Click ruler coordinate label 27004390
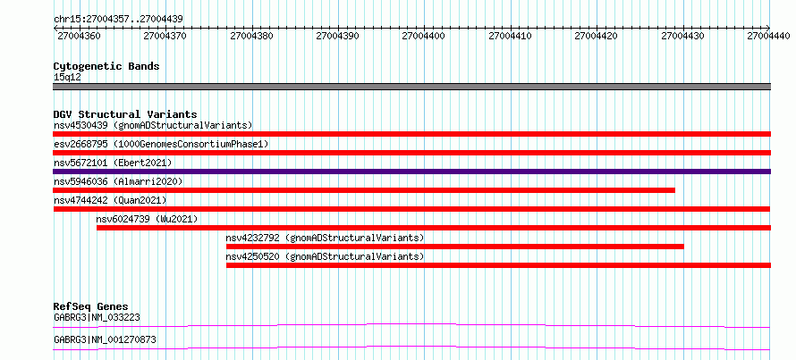The width and height of the screenshot is (796, 360). tap(337, 36)
